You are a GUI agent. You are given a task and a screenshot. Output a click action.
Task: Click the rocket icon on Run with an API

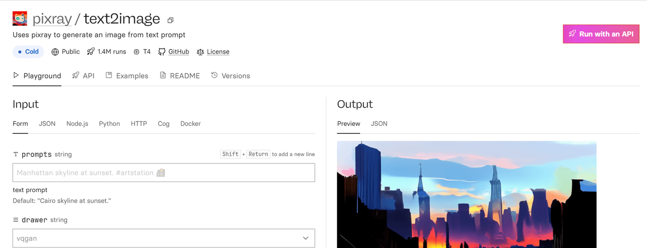(572, 34)
